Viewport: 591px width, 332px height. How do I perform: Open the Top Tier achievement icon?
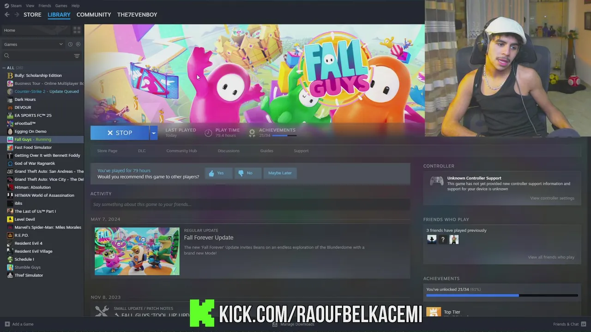click(x=433, y=312)
